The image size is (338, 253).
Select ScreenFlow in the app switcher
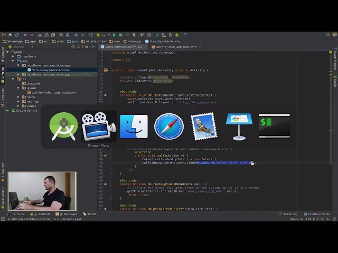click(99, 126)
